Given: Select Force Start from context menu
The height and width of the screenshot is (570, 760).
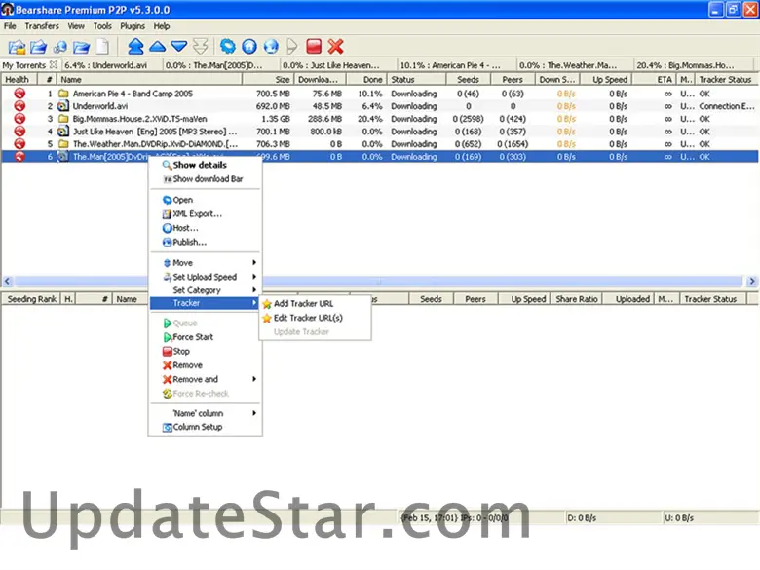Looking at the screenshot, I should [205, 337].
